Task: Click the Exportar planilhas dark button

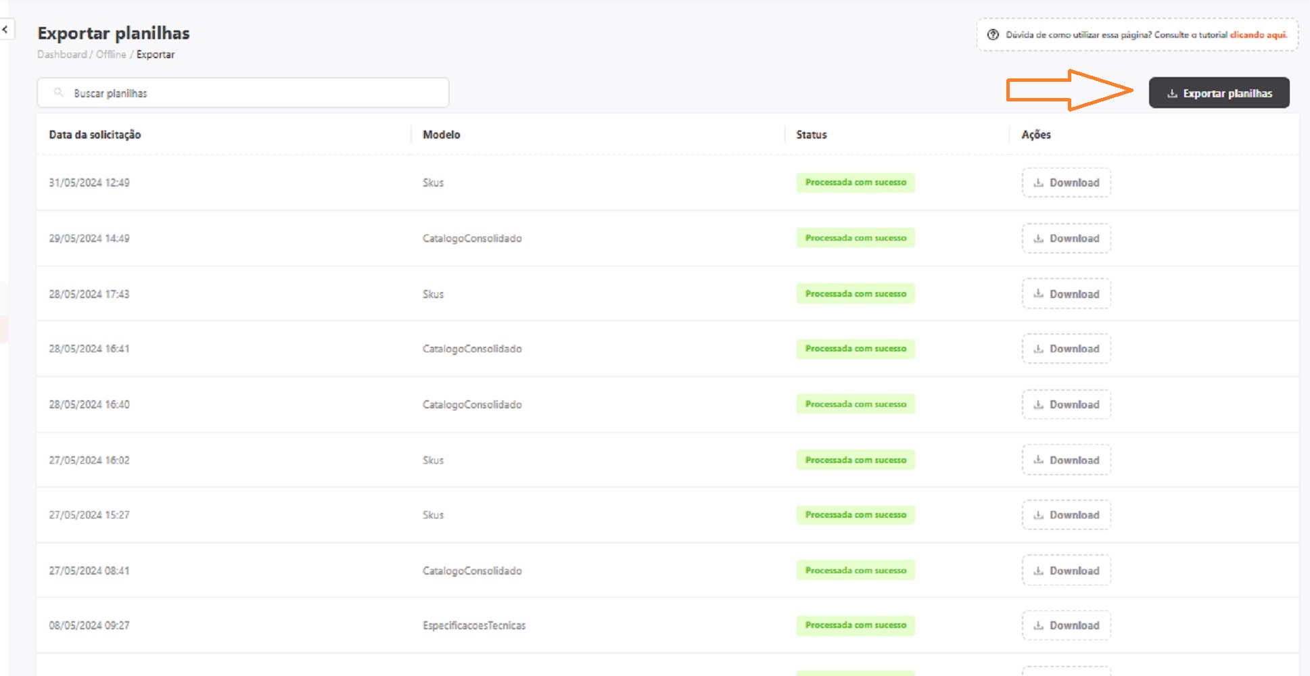Action: [x=1219, y=93]
